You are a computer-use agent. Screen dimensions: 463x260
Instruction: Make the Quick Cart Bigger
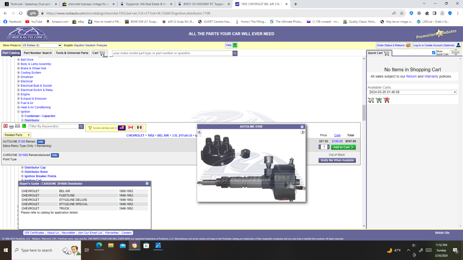[455, 52]
